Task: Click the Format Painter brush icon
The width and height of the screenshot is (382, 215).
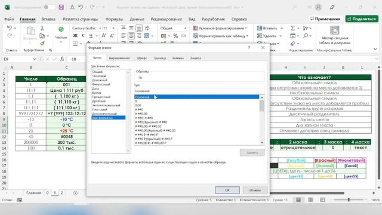Action: [x=42, y=44]
